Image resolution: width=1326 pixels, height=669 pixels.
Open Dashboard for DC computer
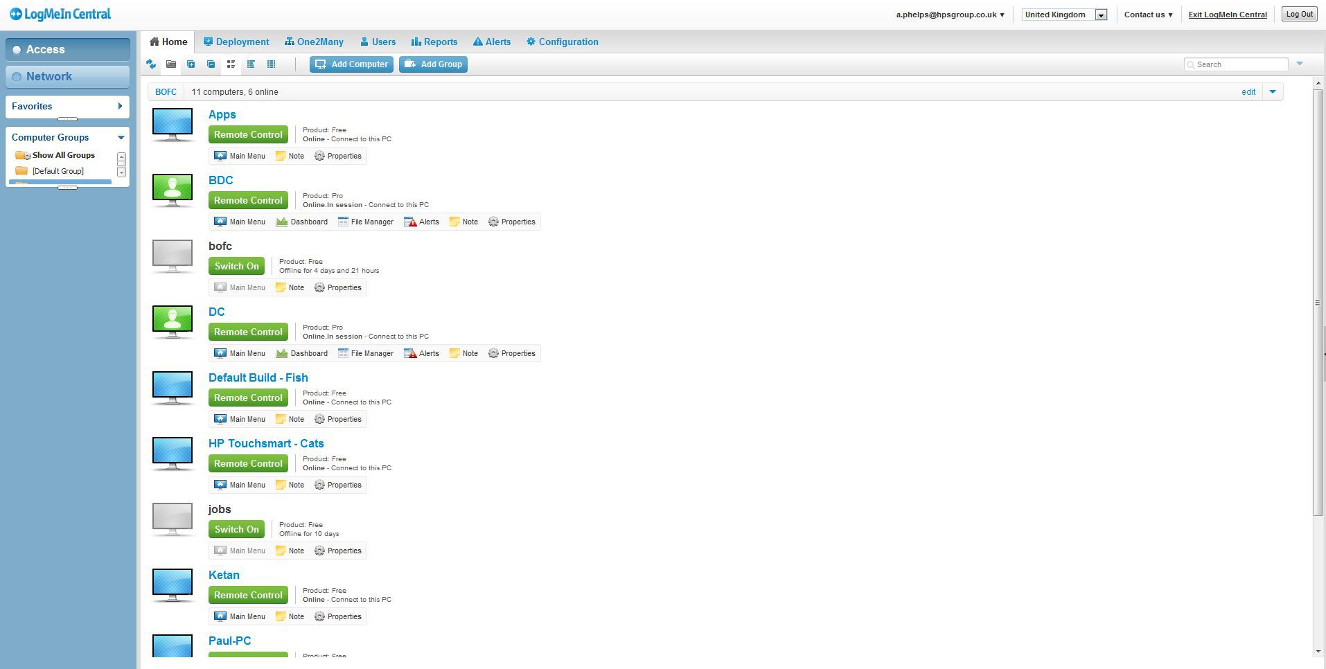pyautogui.click(x=302, y=353)
